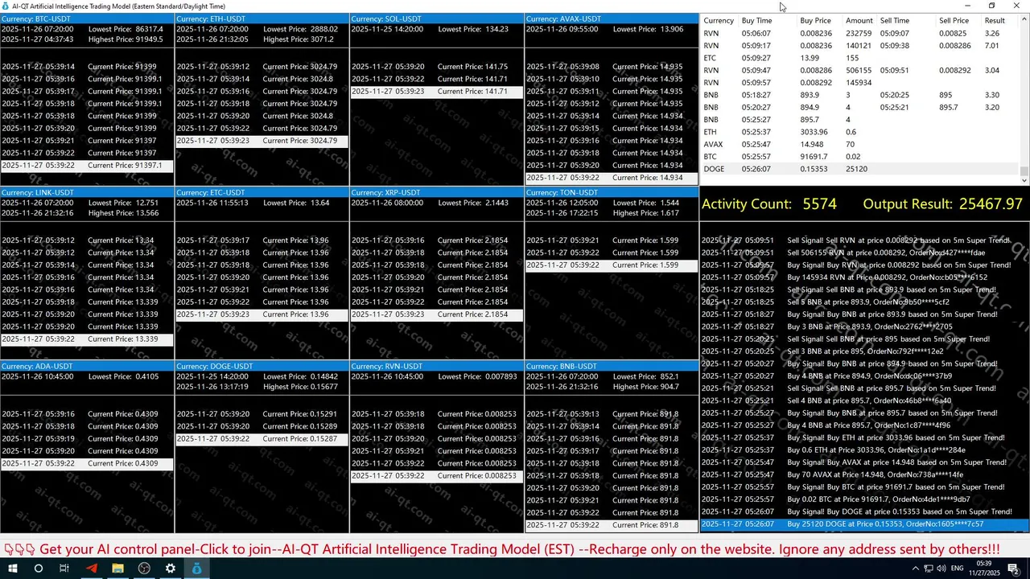Click the AI-QT window title bar icon

click(x=6, y=6)
